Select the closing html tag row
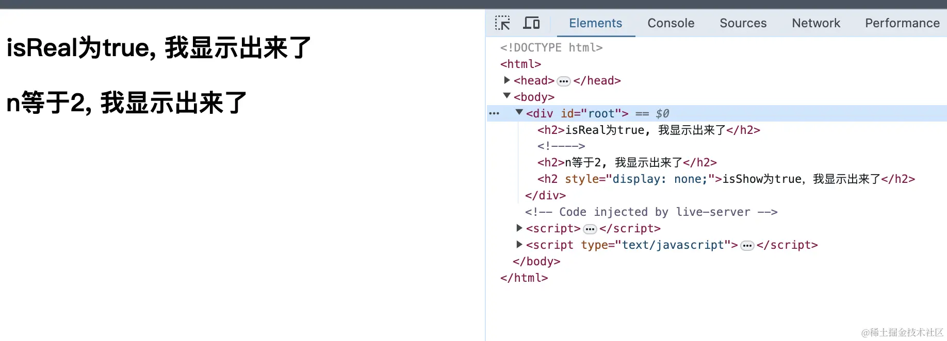This screenshot has width=947, height=341. 524,278
